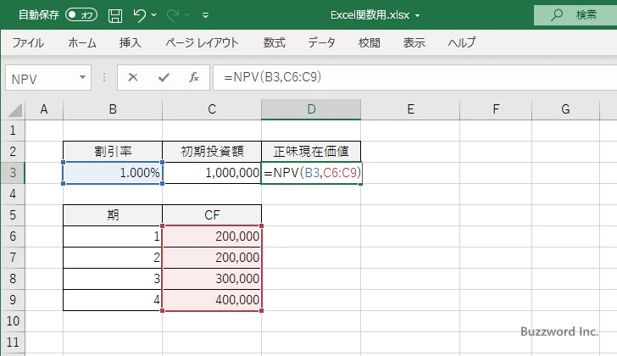
Task: Select column B header
Action: point(113,109)
